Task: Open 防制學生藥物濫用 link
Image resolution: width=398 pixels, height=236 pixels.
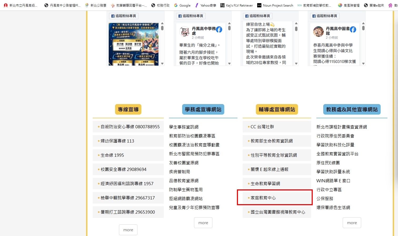Action: (x=186, y=190)
